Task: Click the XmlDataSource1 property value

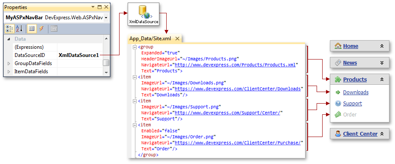Action: 78,55
